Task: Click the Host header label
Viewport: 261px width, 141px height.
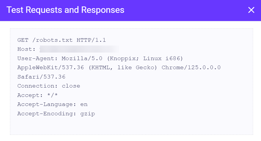Action: (26, 49)
